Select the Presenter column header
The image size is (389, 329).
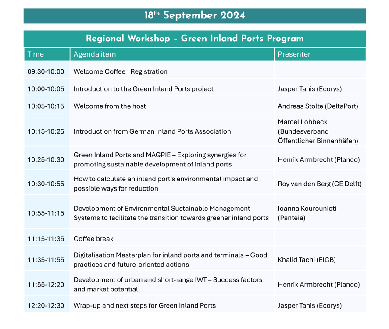coord(294,54)
